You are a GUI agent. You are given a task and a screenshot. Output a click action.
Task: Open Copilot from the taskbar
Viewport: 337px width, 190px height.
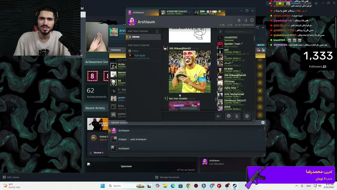point(157,186)
